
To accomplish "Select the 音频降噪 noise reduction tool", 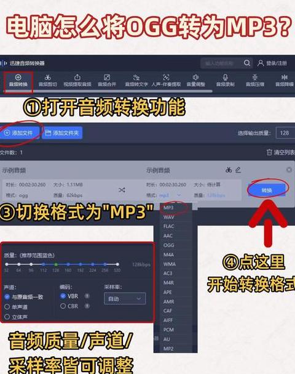I will tap(285, 80).
